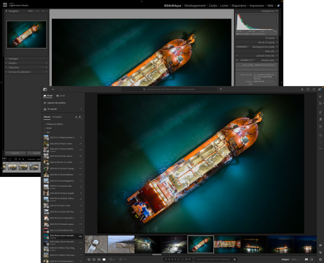
Task: Open the search filter funnel icon
Action: [x=221, y=89]
